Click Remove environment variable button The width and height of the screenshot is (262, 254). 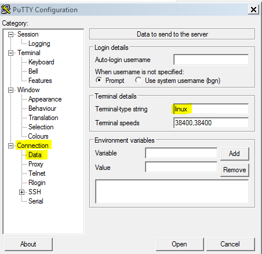tap(235, 170)
